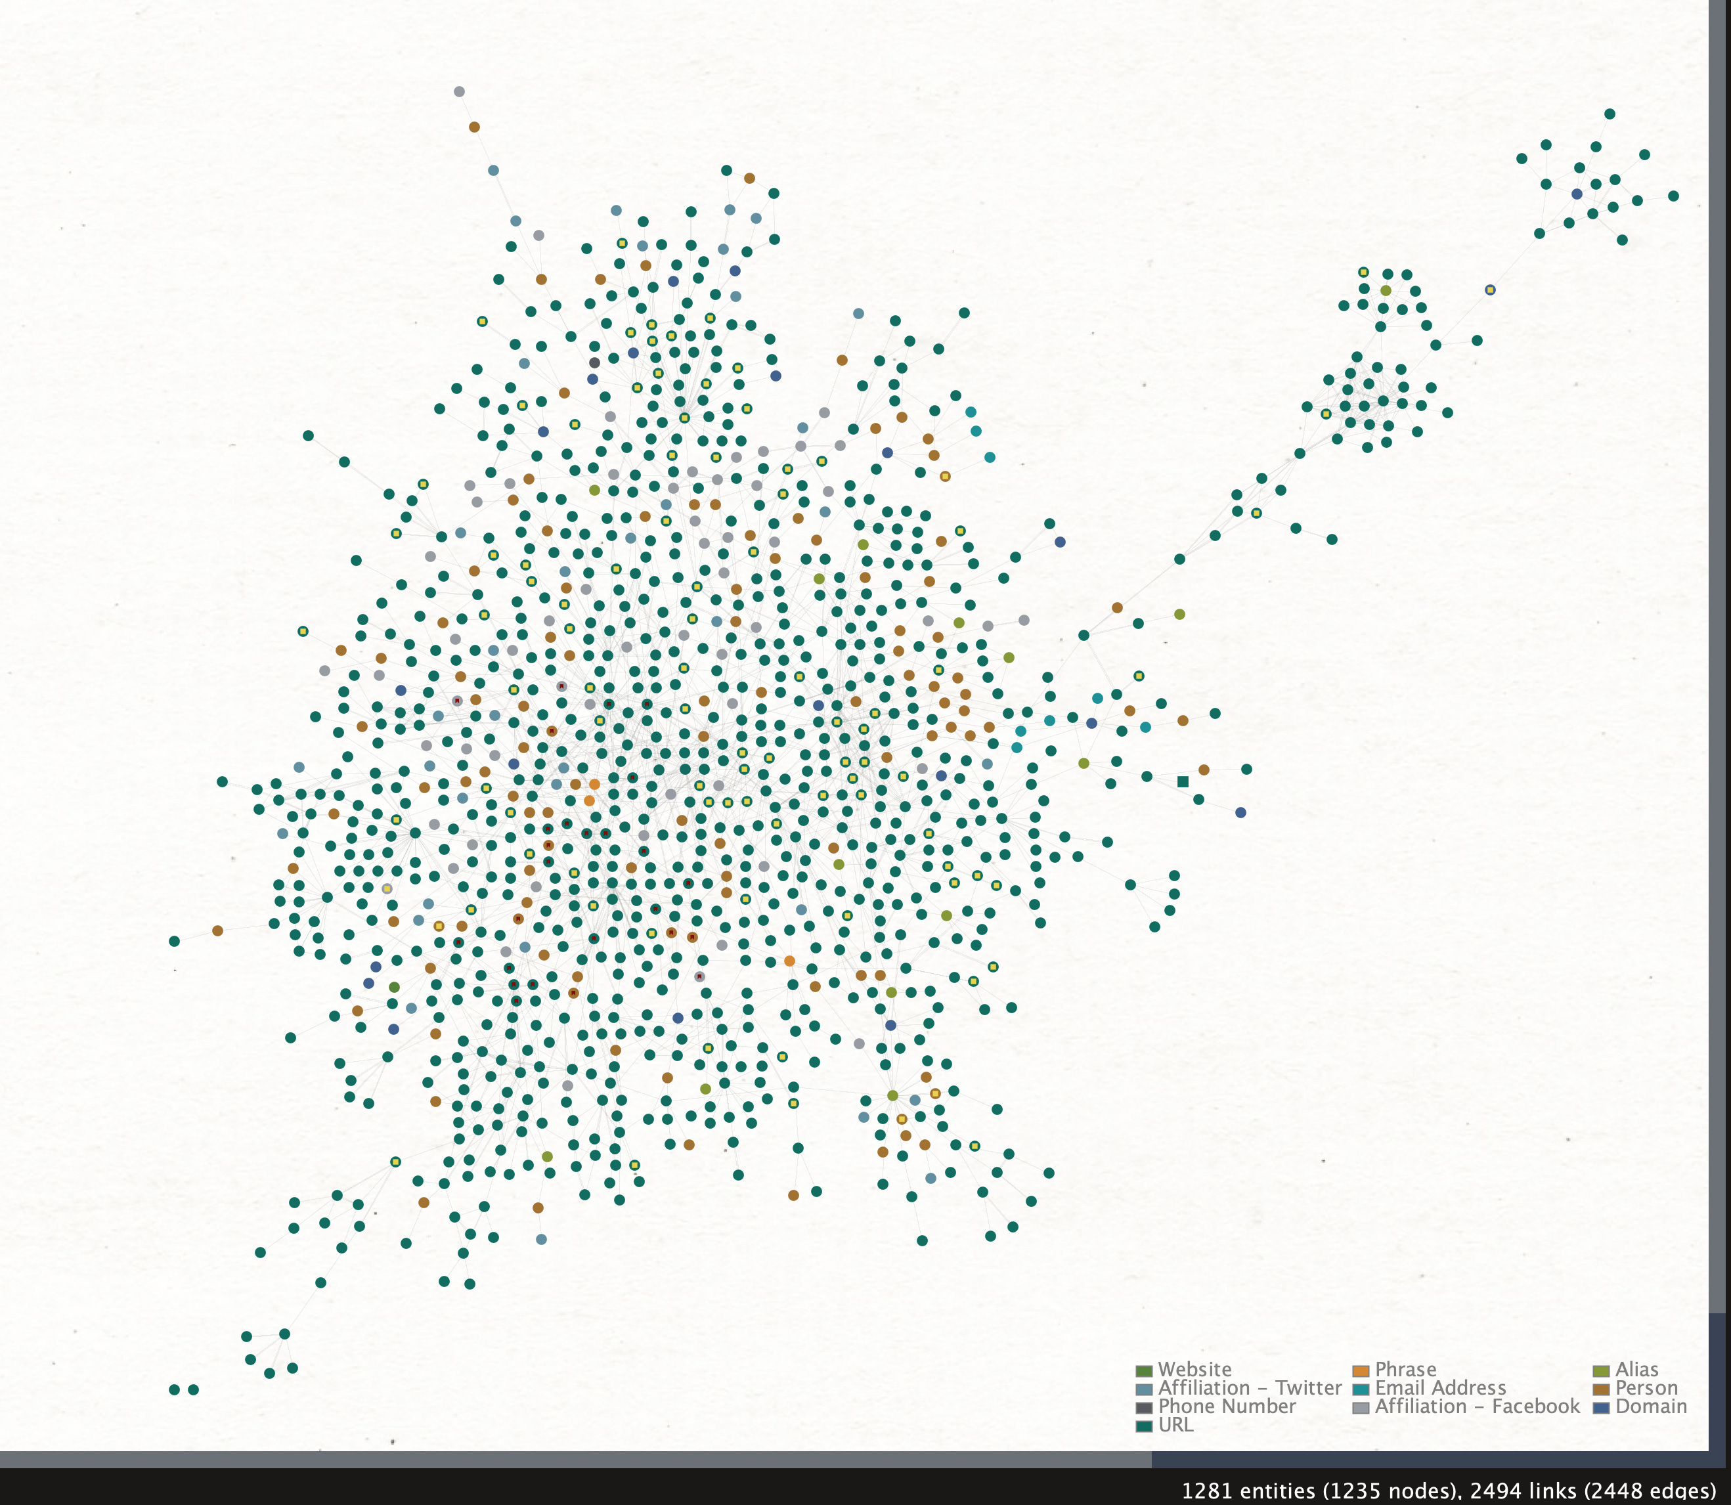1731x1505 pixels.
Task: Select the yellow-ringed blue node below top-right cluster
Action: (1490, 290)
